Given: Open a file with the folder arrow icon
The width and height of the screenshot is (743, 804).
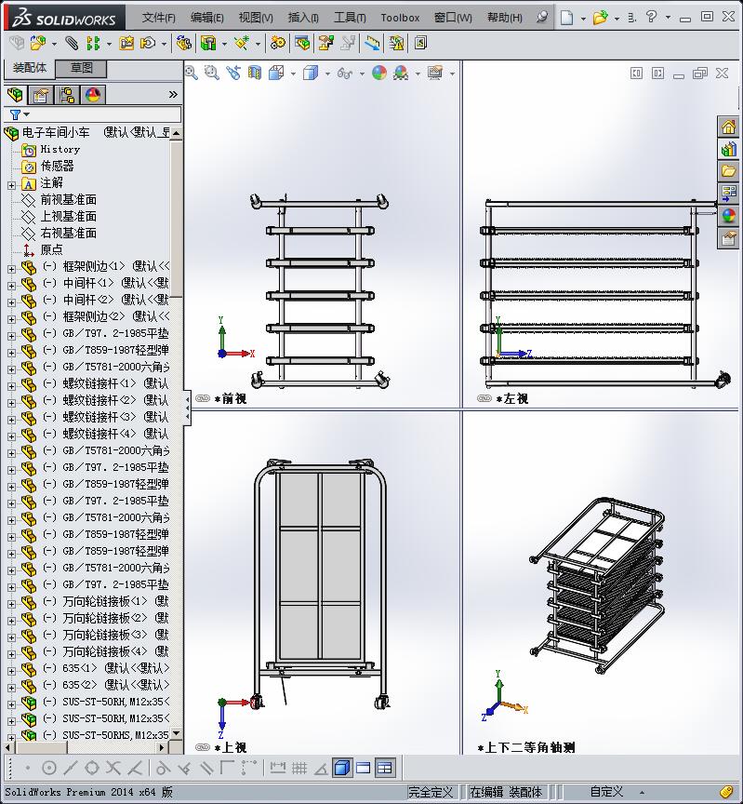Looking at the screenshot, I should click(600, 18).
